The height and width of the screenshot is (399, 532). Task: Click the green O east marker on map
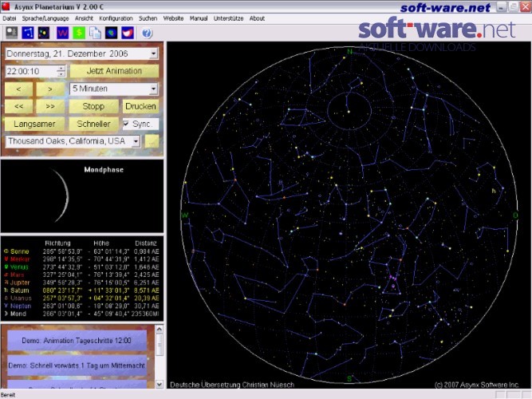click(x=515, y=215)
